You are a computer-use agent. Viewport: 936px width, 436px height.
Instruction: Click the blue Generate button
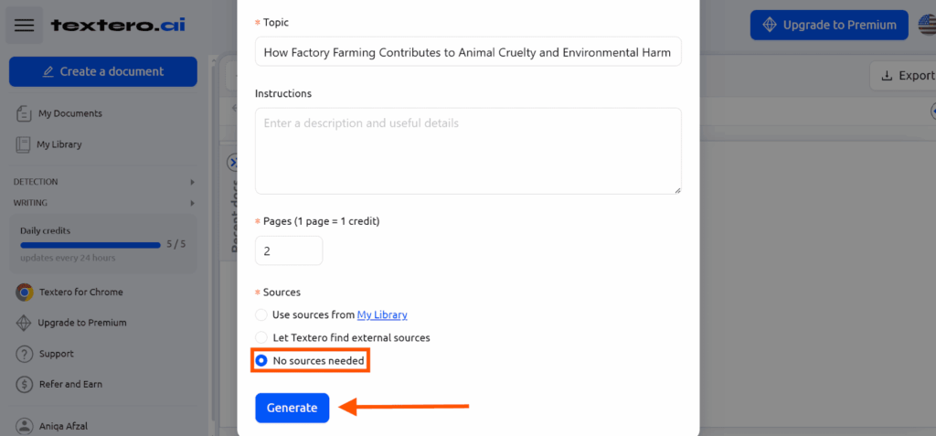(292, 408)
